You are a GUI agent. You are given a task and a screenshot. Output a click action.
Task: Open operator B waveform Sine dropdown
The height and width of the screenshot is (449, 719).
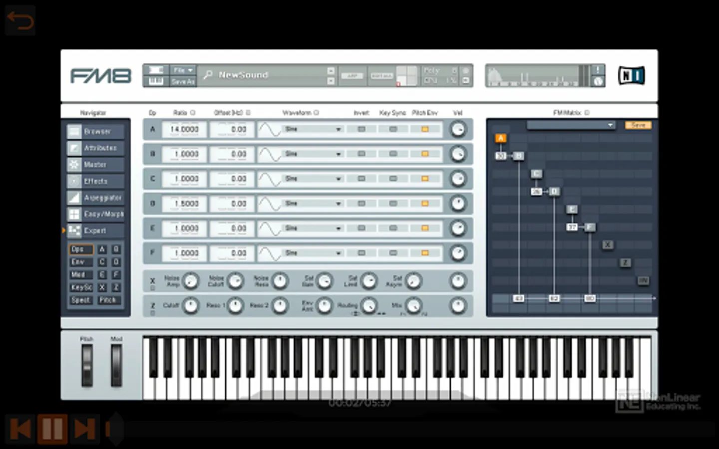[313, 154]
